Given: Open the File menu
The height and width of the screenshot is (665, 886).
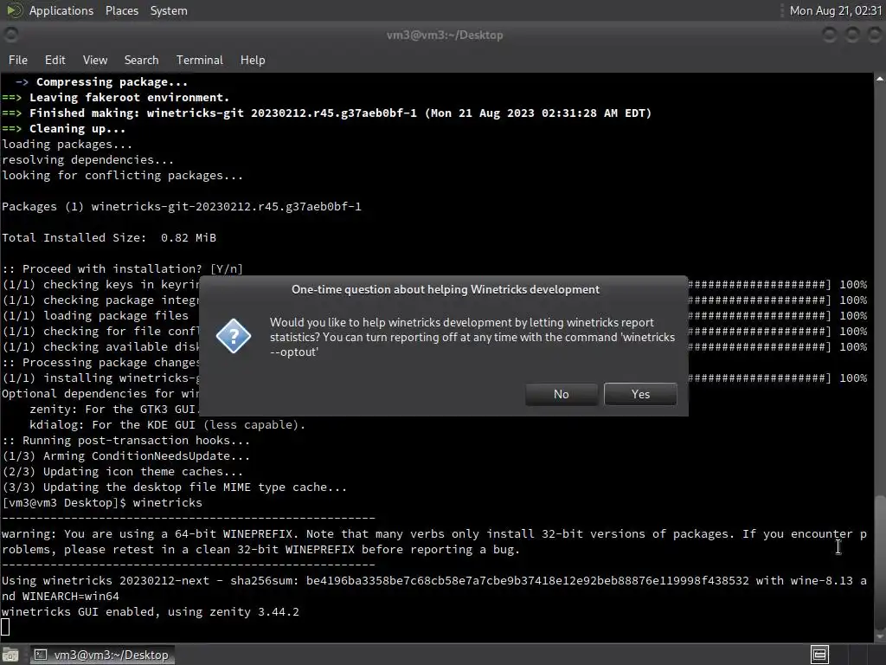Looking at the screenshot, I should tap(18, 60).
